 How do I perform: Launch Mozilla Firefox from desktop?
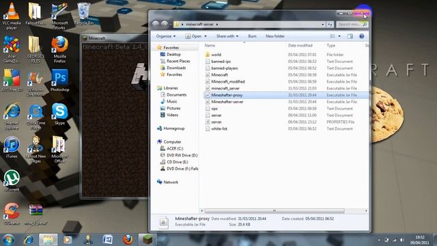(59, 49)
